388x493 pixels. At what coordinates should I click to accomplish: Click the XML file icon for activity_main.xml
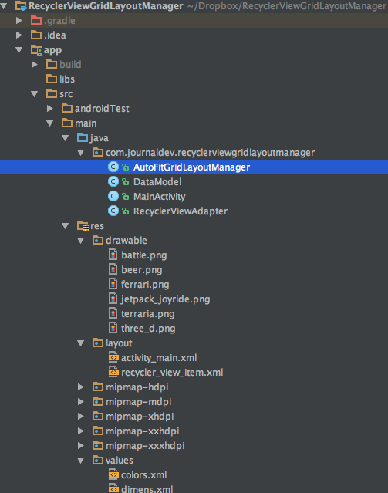(x=113, y=357)
